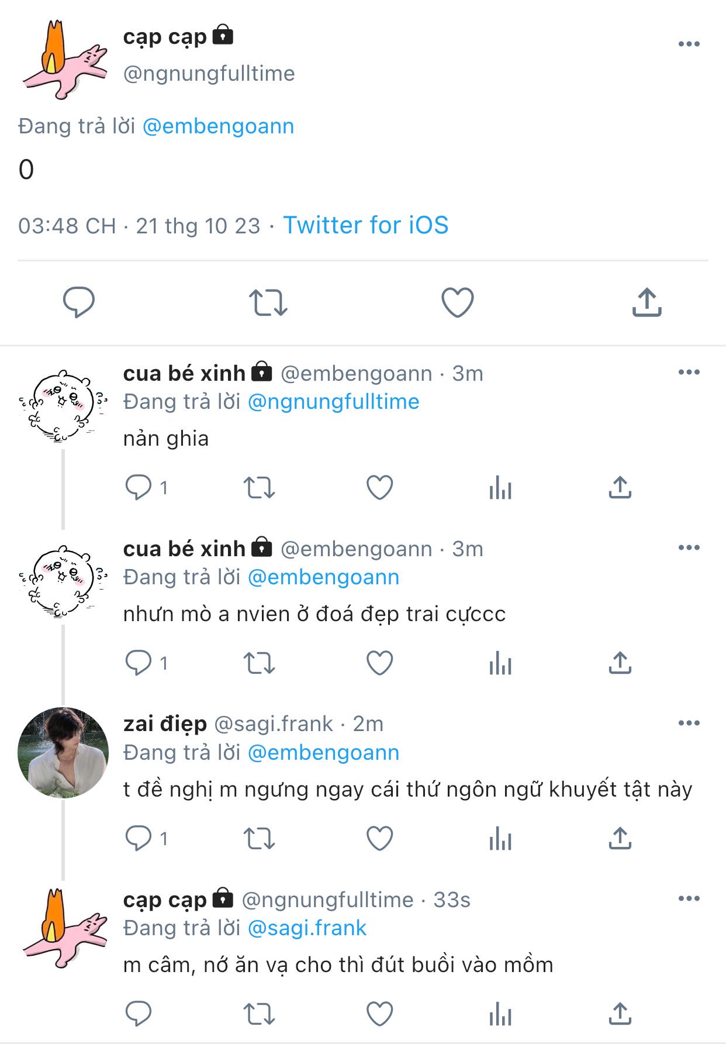Open Twitter for iOS source link
This screenshot has width=726, height=1044.
pos(366,225)
